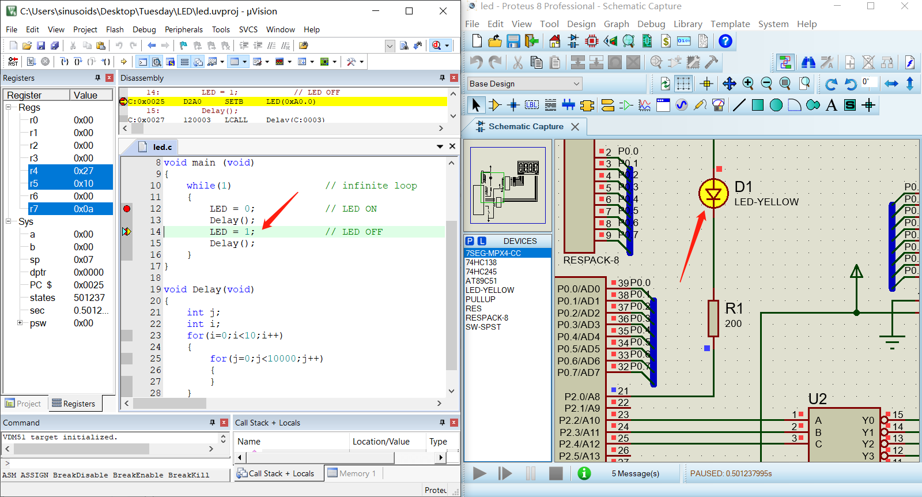Toggle the grid display in Proteus
922x497 pixels.
[x=683, y=84]
